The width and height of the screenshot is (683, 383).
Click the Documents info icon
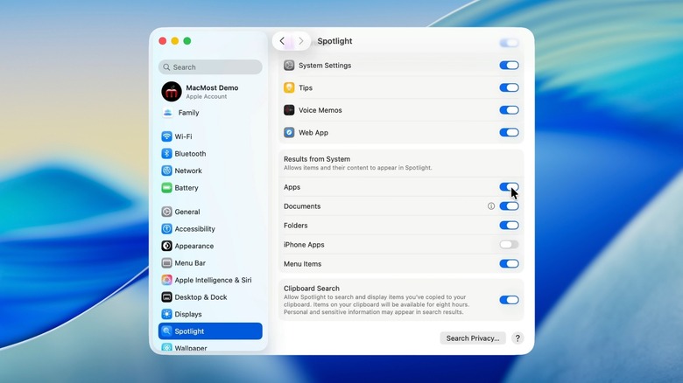[x=491, y=205]
